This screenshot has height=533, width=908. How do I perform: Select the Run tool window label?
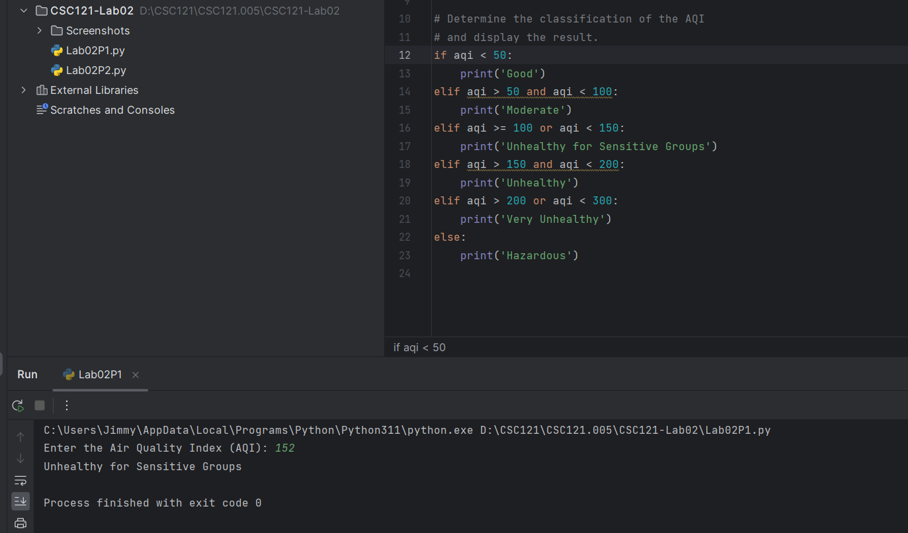[27, 374]
